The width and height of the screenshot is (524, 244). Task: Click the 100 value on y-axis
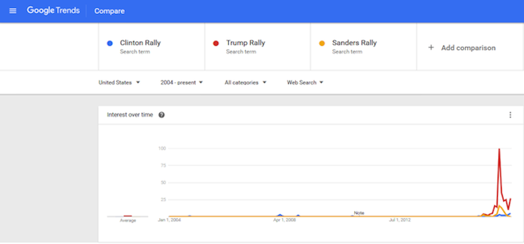pyautogui.click(x=163, y=148)
